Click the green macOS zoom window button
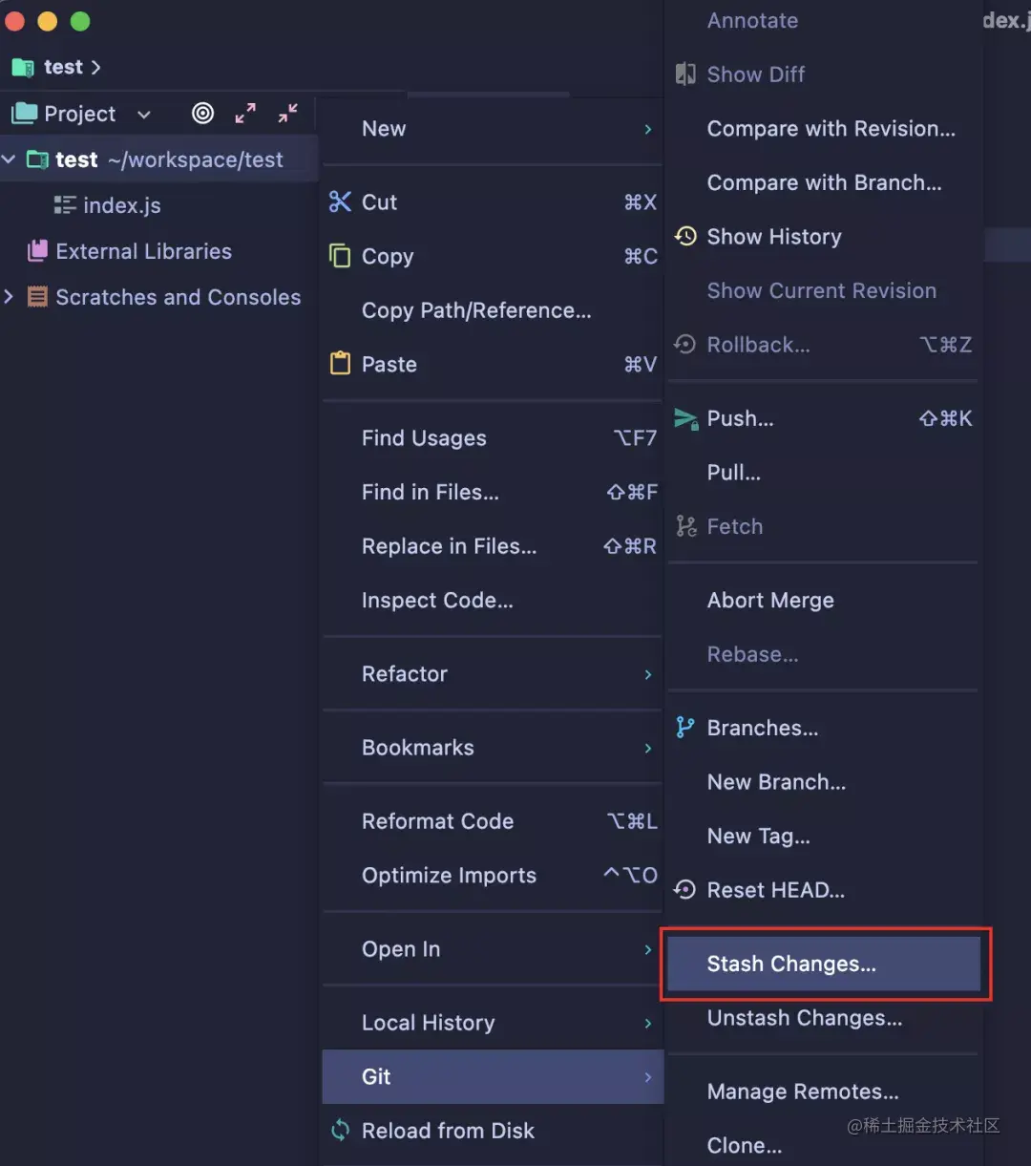 point(80,21)
